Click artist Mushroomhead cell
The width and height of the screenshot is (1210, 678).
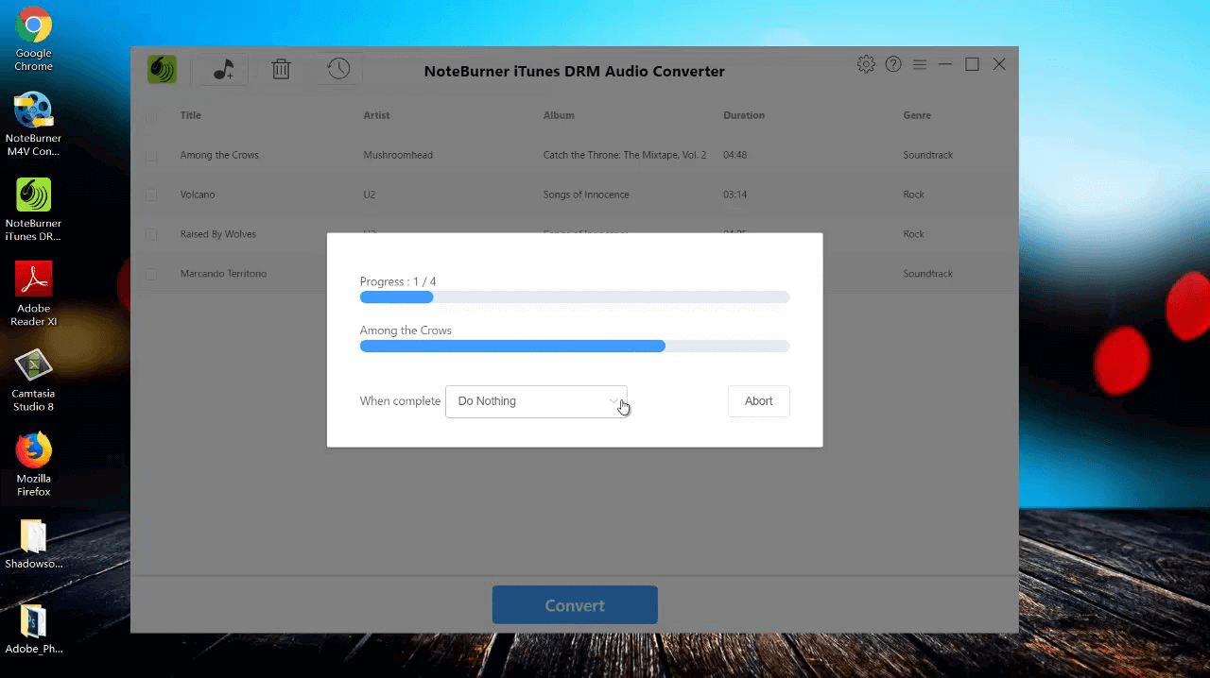pos(398,155)
